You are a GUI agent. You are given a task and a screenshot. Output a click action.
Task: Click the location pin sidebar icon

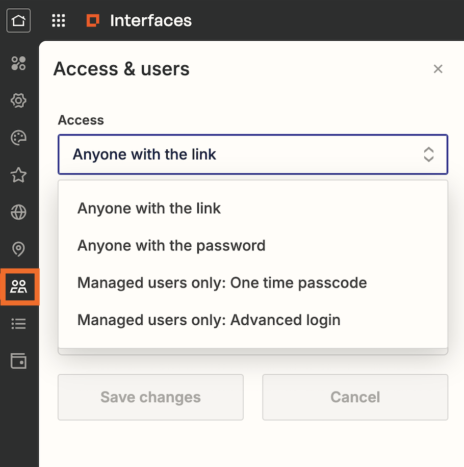(18, 249)
